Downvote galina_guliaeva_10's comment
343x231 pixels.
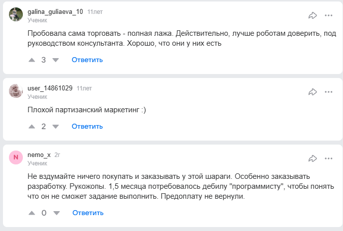(56, 60)
